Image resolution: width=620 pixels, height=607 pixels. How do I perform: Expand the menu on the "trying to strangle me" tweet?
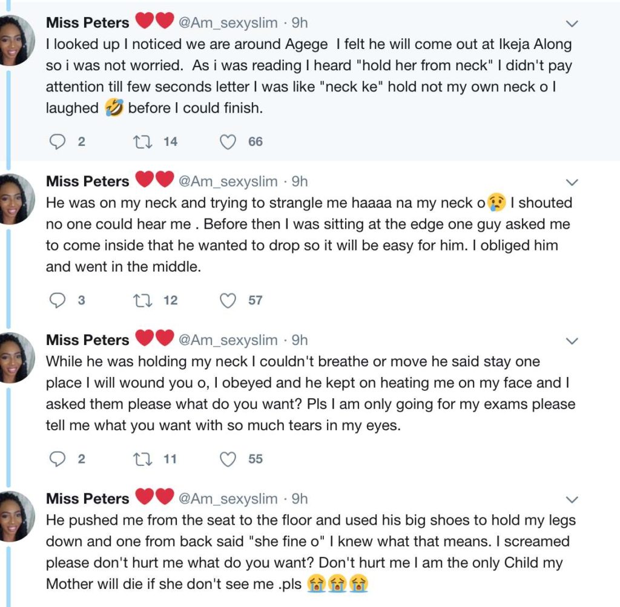572,182
